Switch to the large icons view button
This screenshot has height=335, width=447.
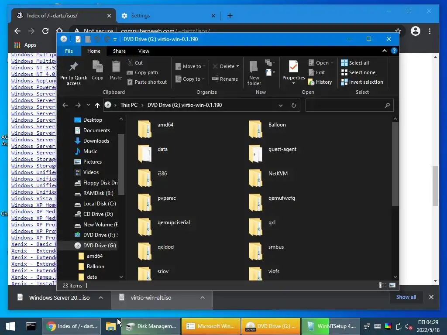click(392, 285)
